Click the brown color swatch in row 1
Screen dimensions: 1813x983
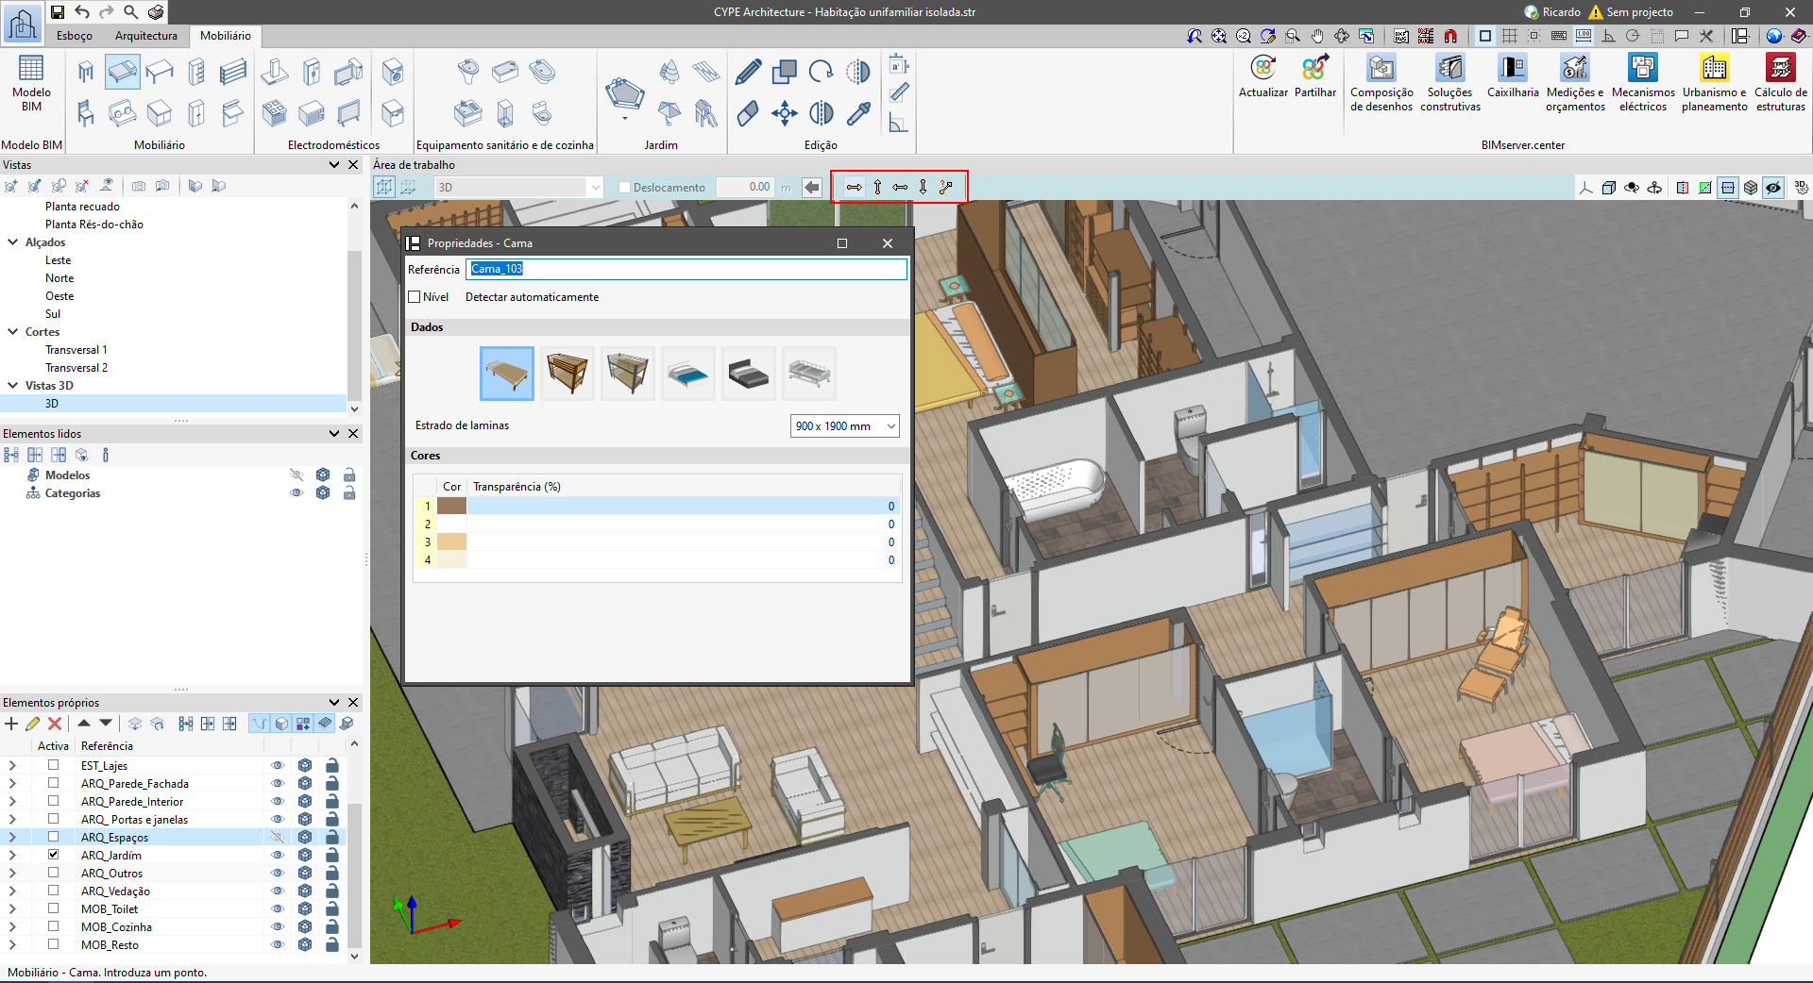[451, 507]
